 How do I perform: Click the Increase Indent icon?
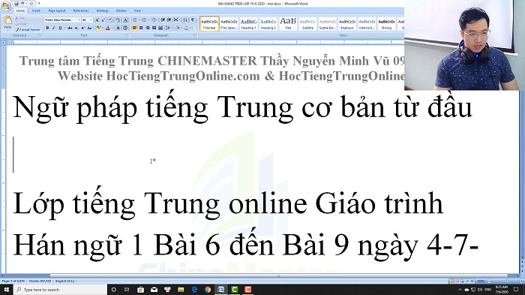[169, 20]
